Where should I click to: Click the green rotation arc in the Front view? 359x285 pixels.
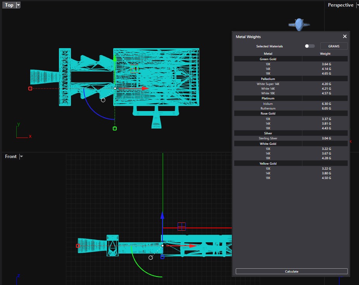coord(141,268)
